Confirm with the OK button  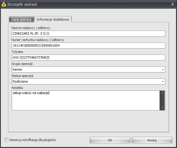pos(110,140)
